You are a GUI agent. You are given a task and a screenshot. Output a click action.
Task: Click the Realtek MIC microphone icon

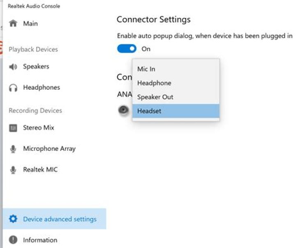[13, 170]
